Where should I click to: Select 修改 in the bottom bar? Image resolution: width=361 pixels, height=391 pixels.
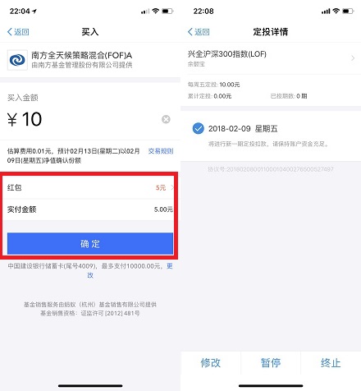point(211,363)
